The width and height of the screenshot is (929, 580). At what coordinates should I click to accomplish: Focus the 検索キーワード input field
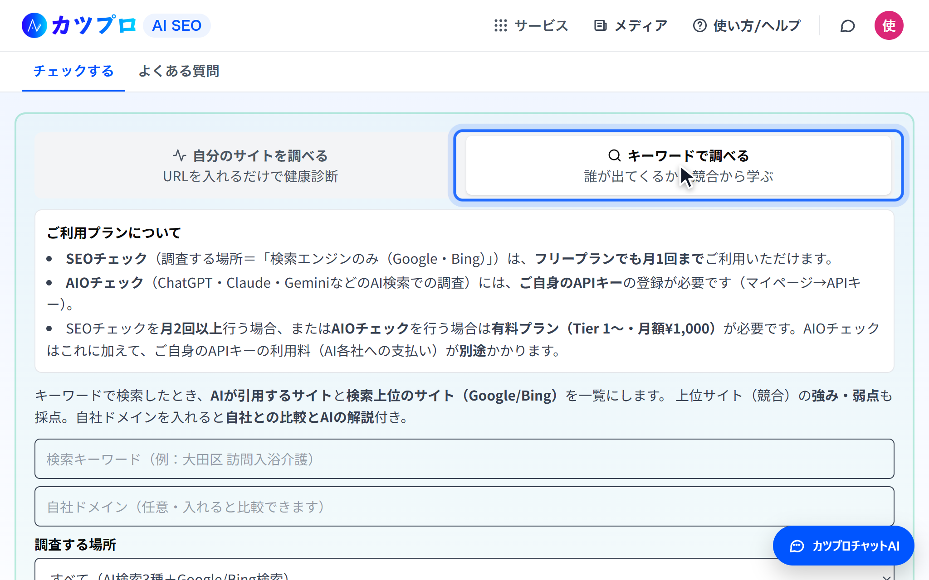(464, 459)
